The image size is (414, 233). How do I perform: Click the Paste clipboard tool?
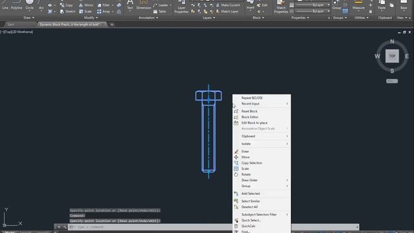point(382,5)
